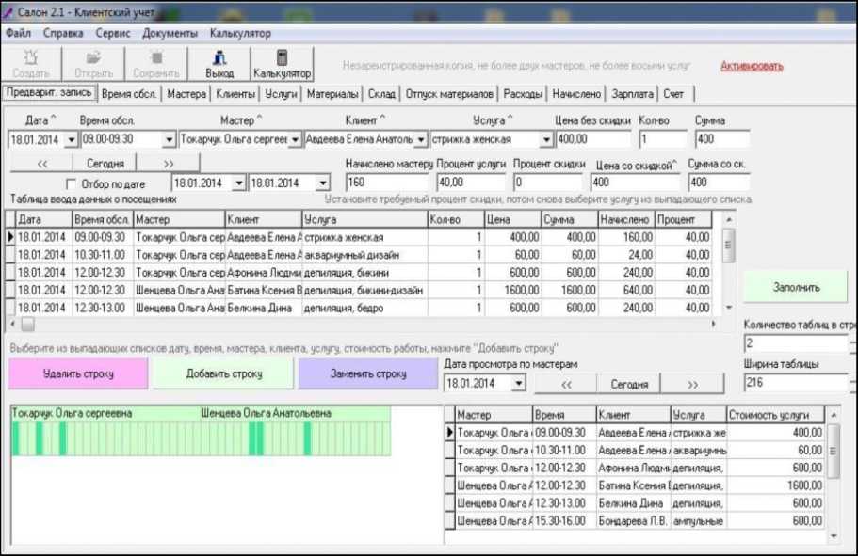
Task: Click << button beside Дата просмотра по мастерам
Action: click(x=566, y=385)
